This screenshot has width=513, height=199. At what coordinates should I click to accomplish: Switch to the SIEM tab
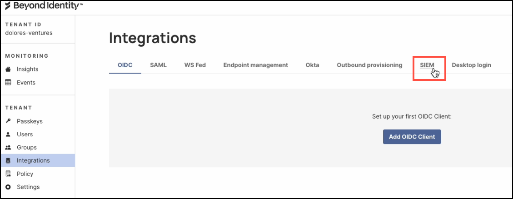[x=427, y=65]
